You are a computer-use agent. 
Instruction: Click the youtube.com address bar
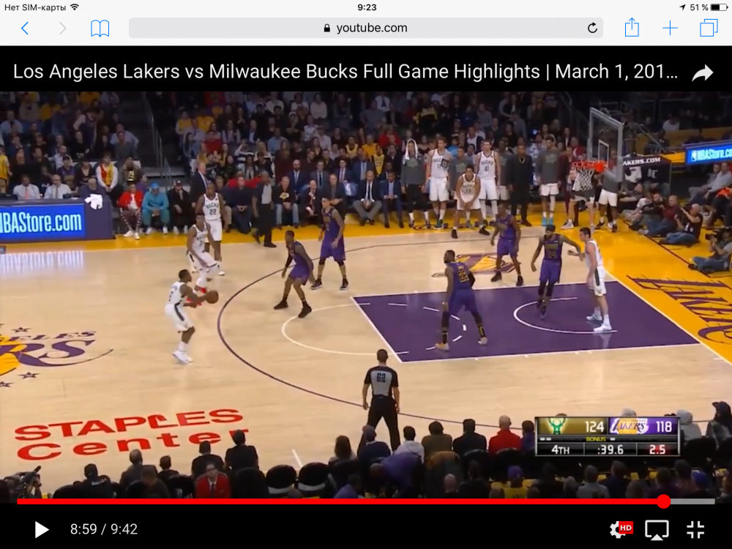(366, 29)
